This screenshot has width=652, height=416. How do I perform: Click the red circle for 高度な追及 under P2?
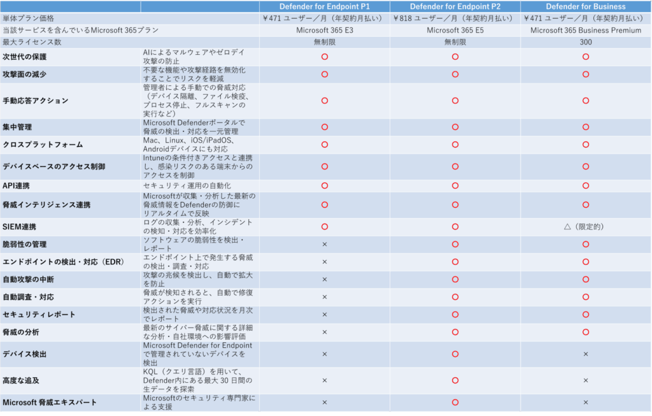click(455, 380)
